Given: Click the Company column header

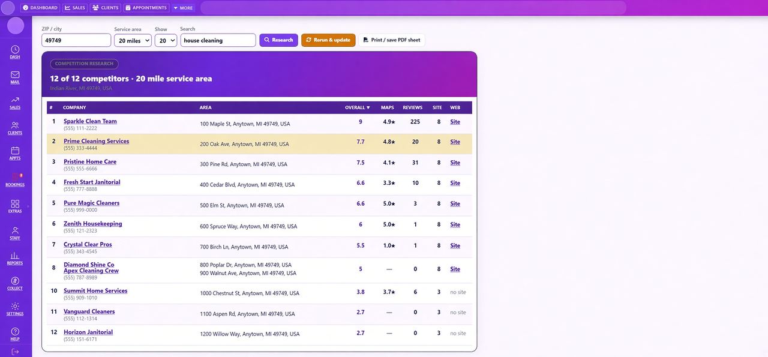Looking at the screenshot, I should point(74,107).
